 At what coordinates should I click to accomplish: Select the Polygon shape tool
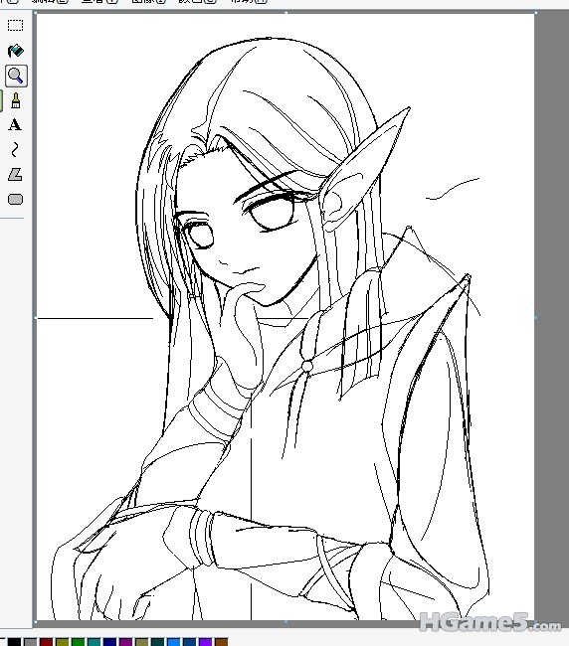[15, 174]
